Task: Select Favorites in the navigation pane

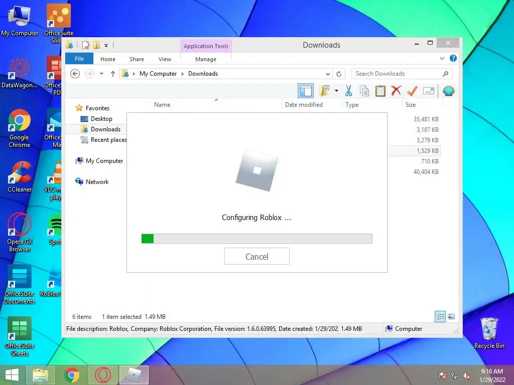Action: tap(97, 108)
